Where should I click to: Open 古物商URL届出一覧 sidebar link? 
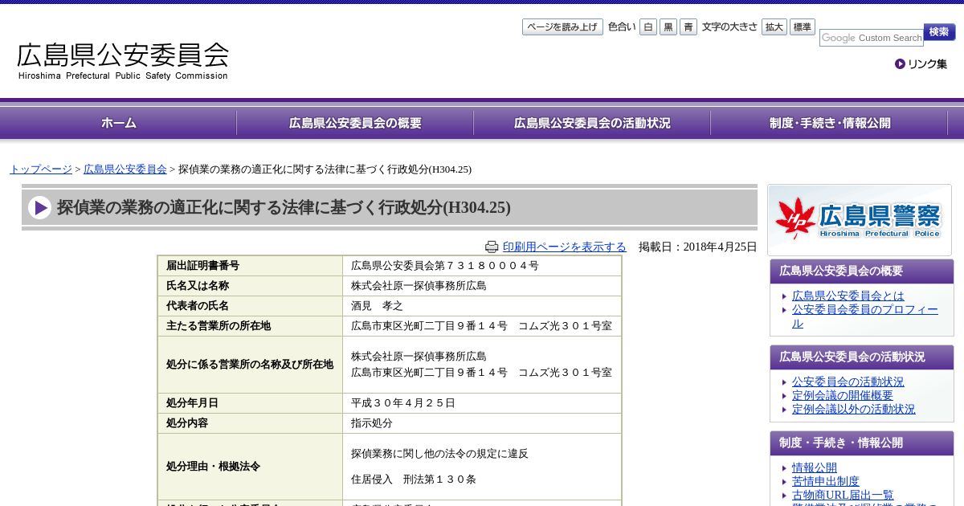click(x=843, y=495)
